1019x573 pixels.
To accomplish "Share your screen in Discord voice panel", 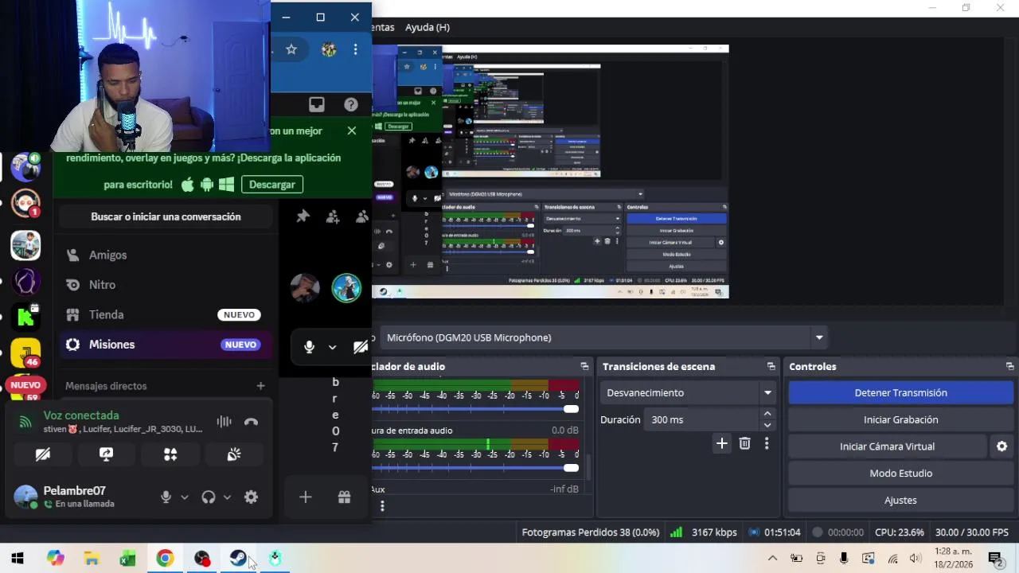I will point(106,454).
